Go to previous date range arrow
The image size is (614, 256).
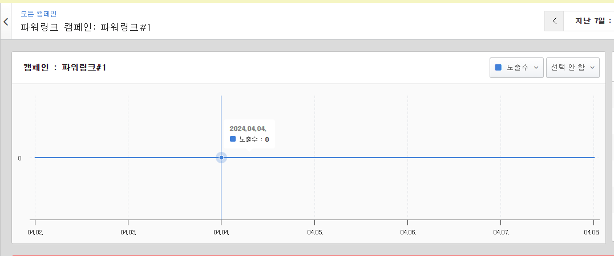coord(554,21)
